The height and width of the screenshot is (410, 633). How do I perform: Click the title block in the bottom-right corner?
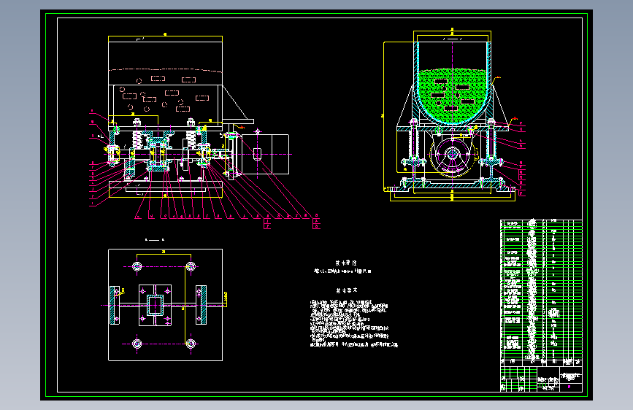pos(541,379)
